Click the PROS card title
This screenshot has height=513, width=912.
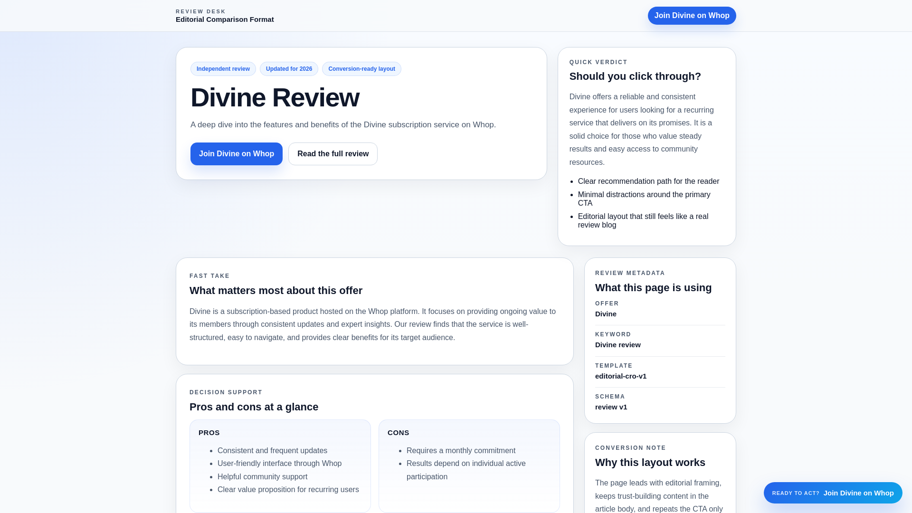tap(209, 433)
